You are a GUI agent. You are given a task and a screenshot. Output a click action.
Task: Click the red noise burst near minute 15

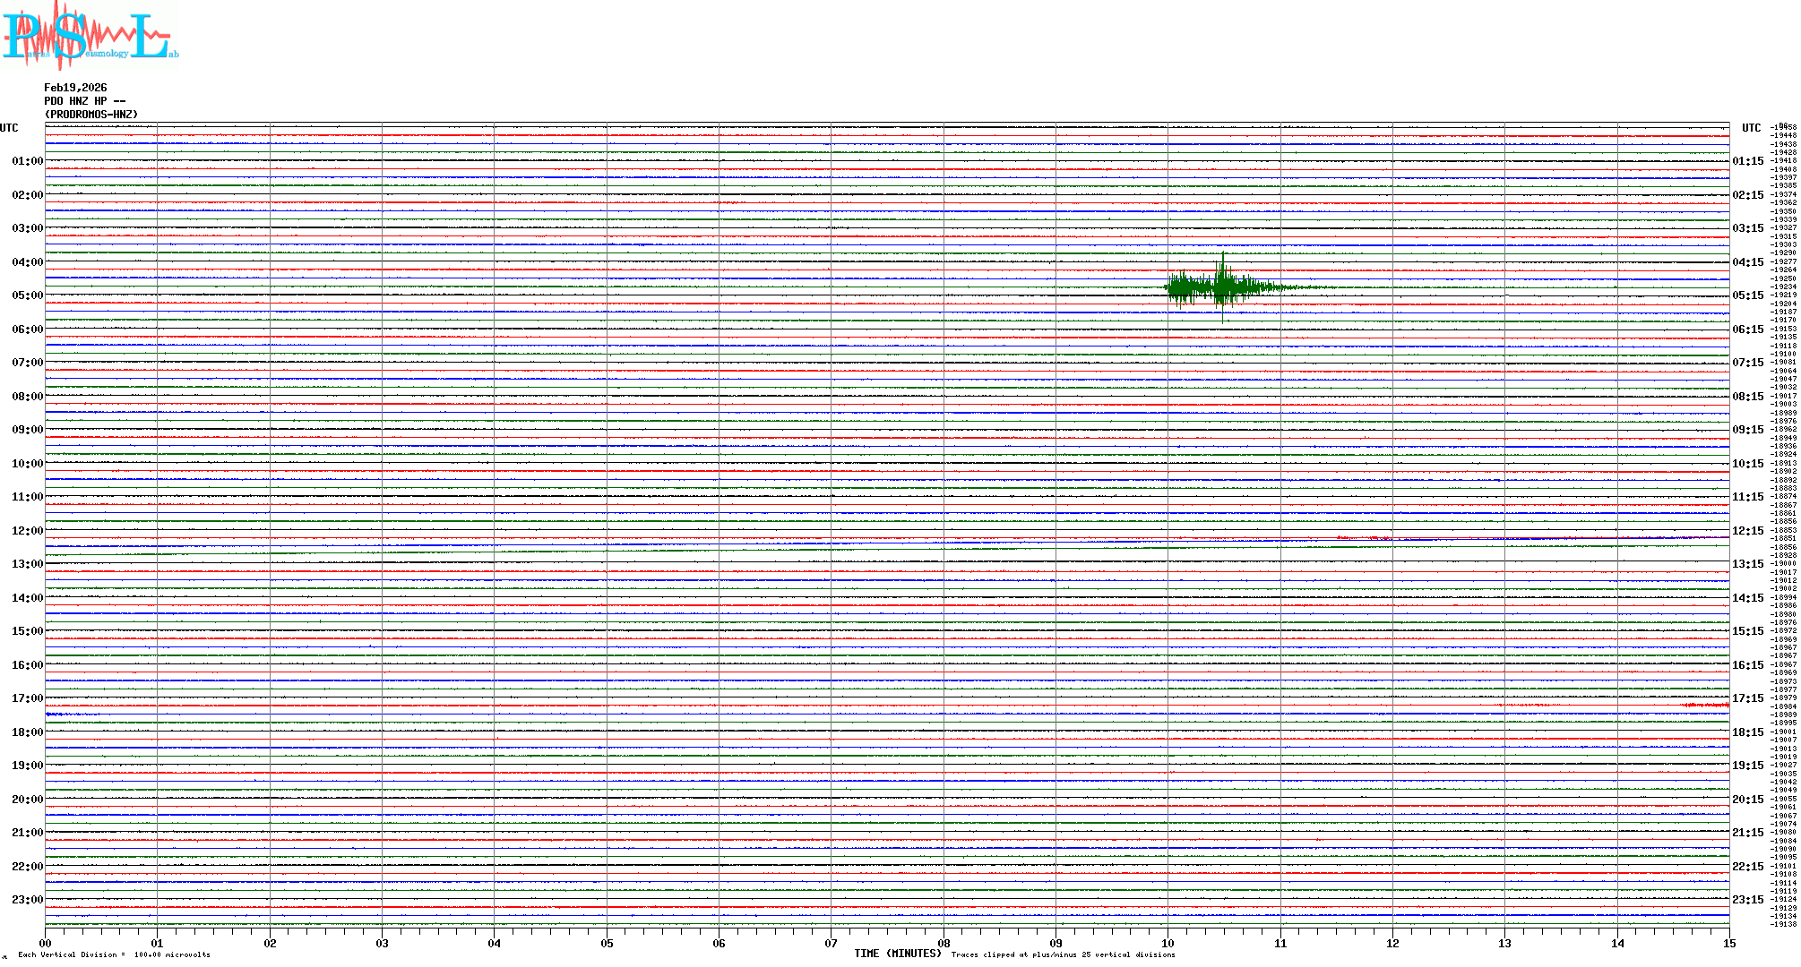tap(1705, 706)
